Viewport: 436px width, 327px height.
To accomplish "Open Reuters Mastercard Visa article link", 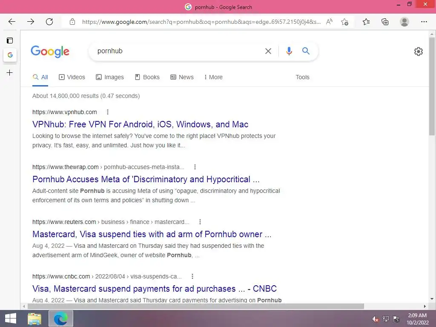I will coord(152,234).
